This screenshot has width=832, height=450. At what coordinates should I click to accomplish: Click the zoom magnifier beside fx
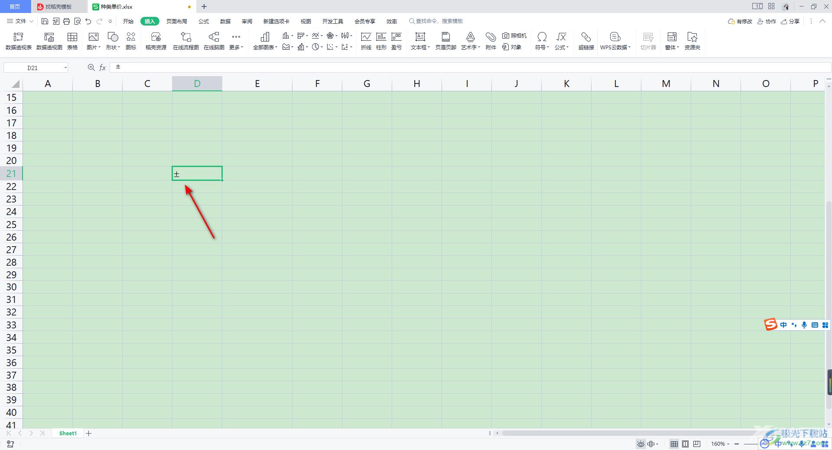[x=91, y=67]
